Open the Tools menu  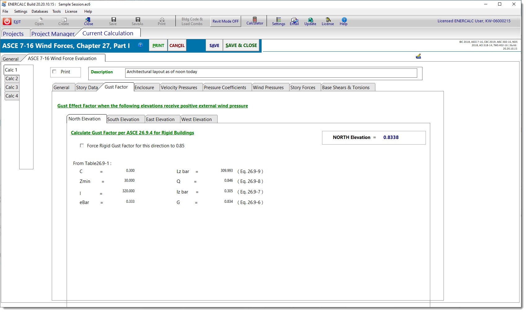(x=57, y=11)
